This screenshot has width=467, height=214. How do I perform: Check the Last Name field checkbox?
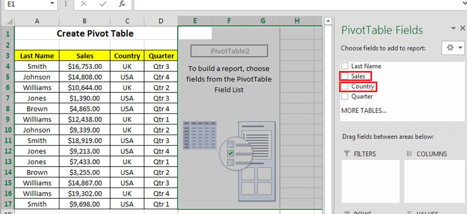click(345, 66)
